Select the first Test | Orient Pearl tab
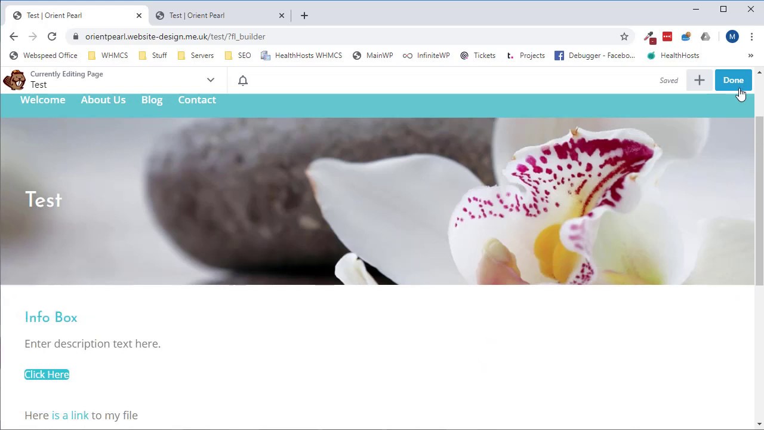The height and width of the screenshot is (430, 764). click(x=77, y=16)
